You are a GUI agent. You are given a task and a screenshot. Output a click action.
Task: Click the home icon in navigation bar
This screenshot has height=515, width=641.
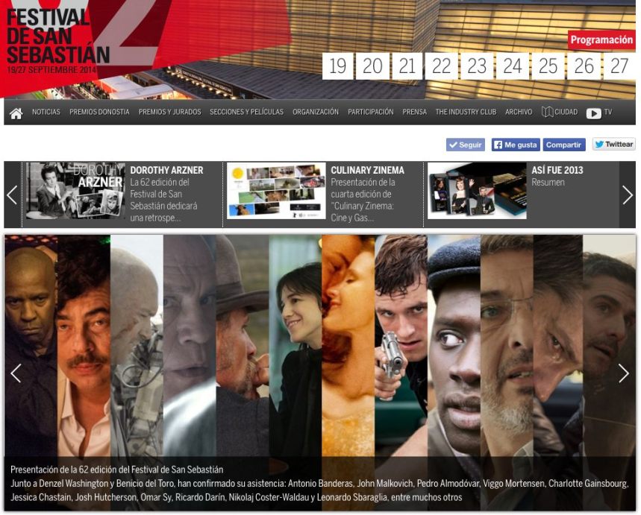click(16, 113)
